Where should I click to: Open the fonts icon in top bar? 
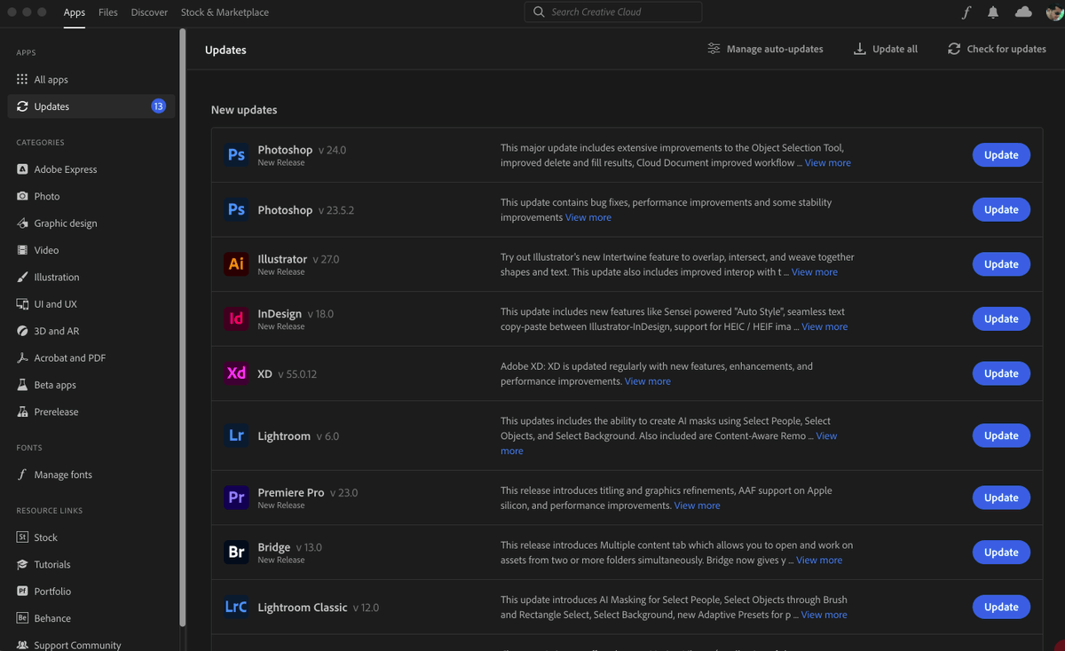pyautogui.click(x=966, y=12)
